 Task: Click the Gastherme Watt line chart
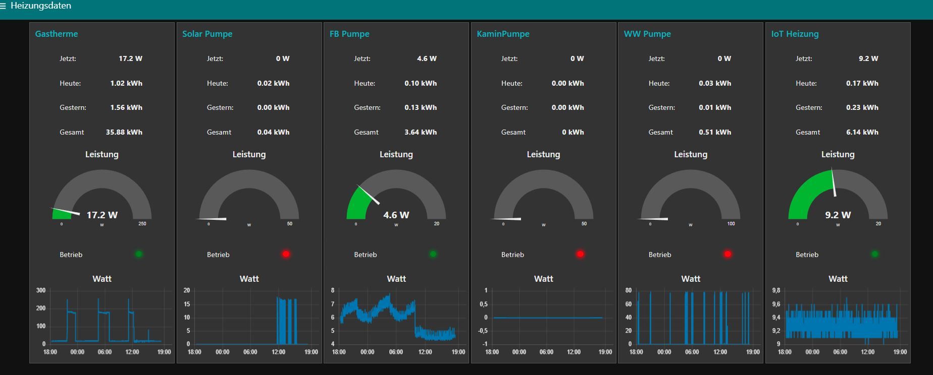[103, 322]
